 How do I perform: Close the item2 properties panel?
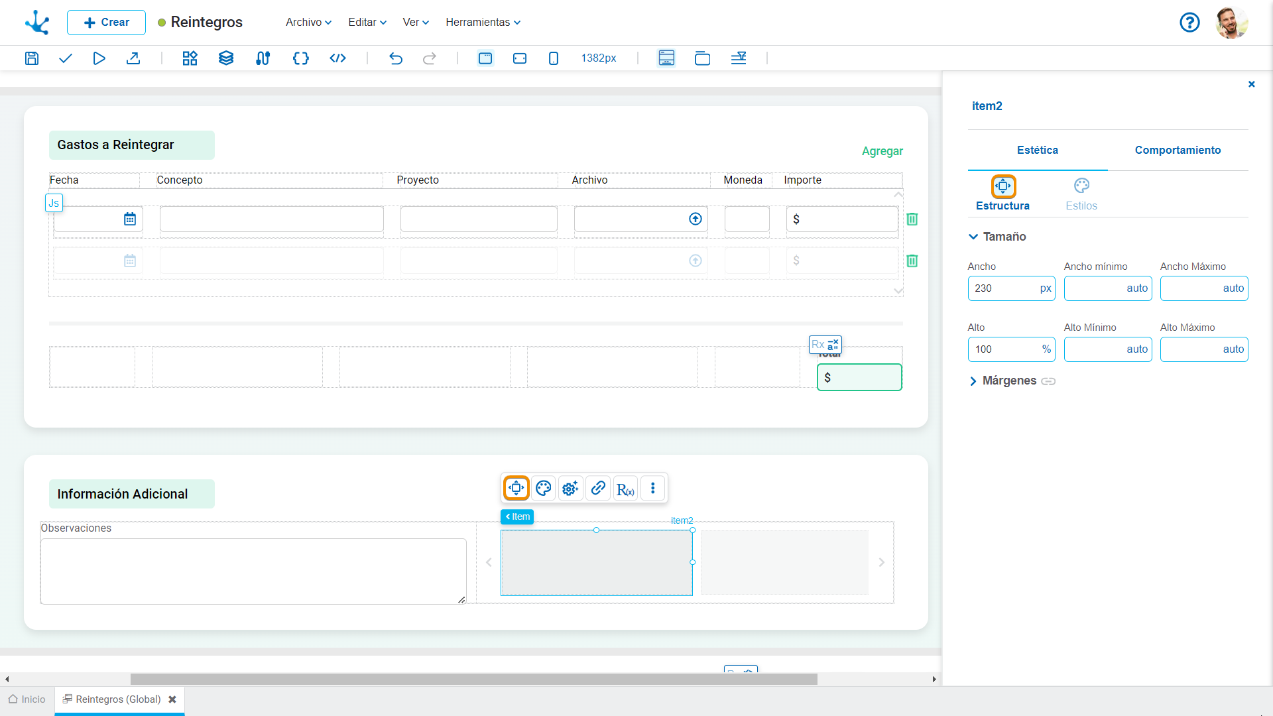coord(1252,84)
